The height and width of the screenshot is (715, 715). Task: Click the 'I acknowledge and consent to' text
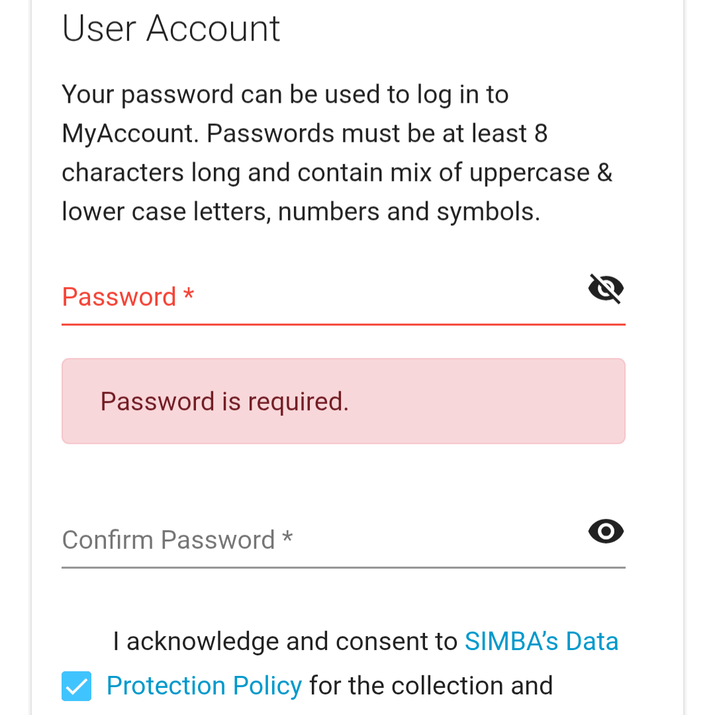(285, 641)
